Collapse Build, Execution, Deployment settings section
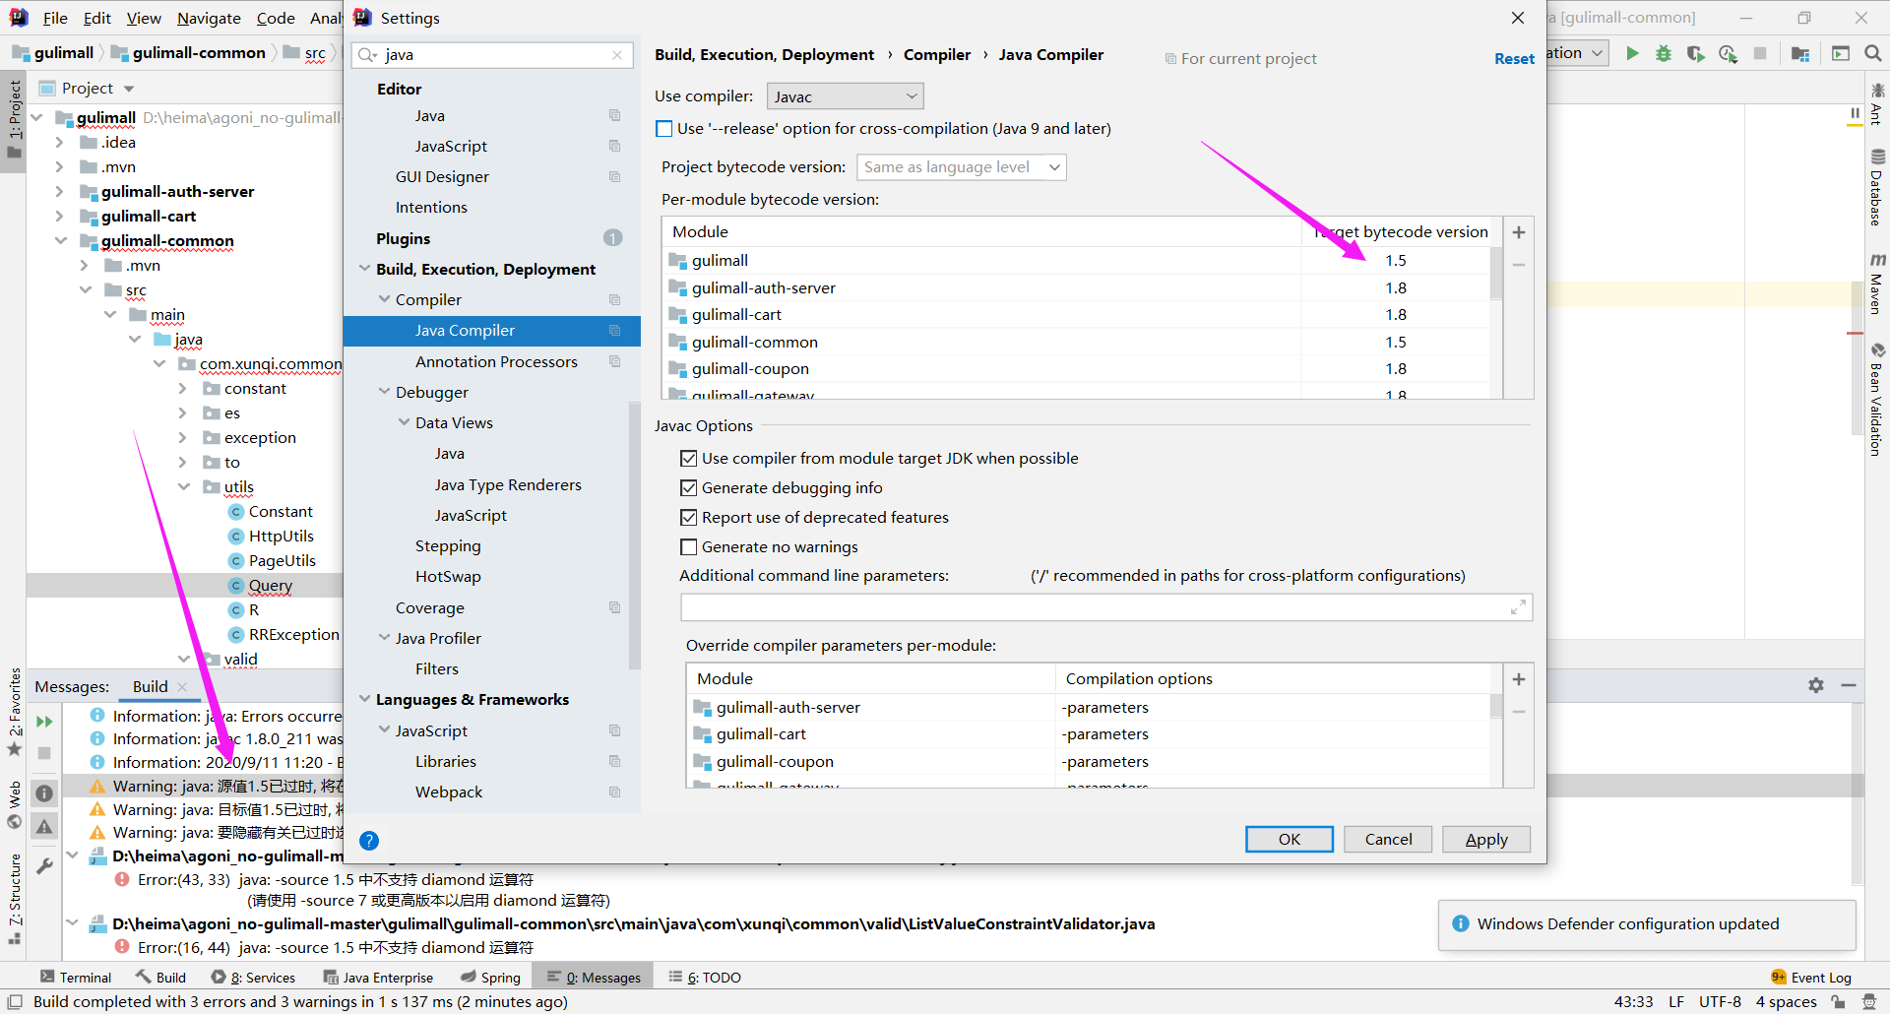The width and height of the screenshot is (1890, 1014). (364, 269)
